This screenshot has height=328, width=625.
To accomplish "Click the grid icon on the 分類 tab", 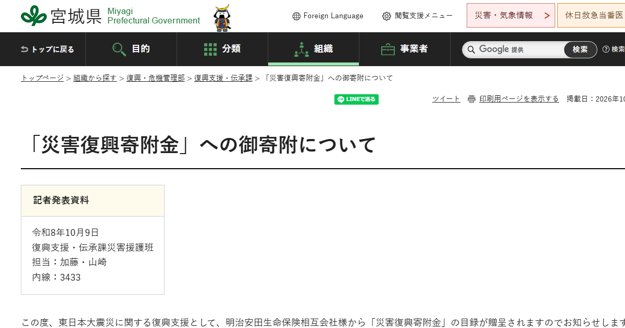I will [x=210, y=49].
